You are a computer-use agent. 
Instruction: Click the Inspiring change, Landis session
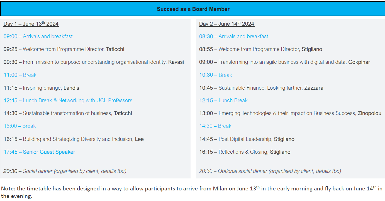[42, 88]
